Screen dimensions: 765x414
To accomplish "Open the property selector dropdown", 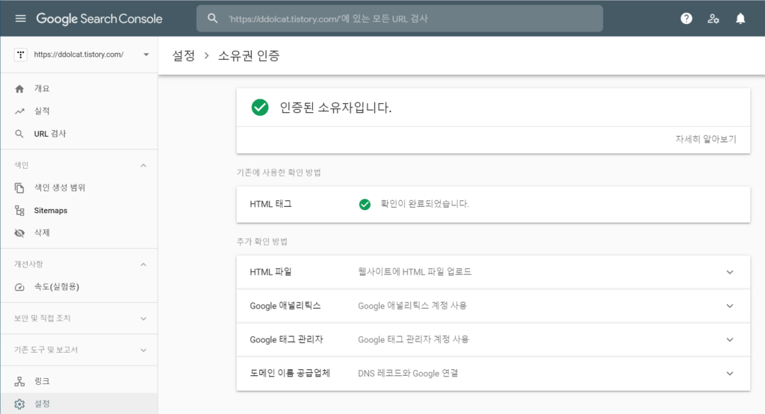I will (x=146, y=55).
